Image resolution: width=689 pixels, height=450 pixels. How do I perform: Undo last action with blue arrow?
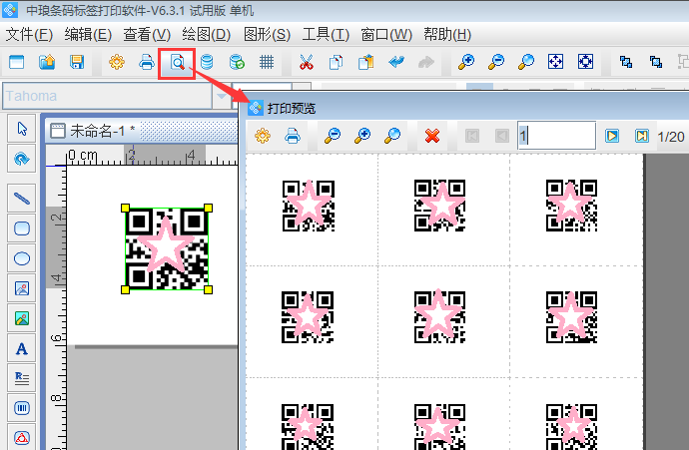pos(396,62)
